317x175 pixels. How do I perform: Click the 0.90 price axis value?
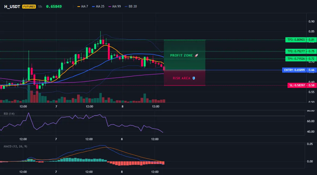click(x=311, y=21)
